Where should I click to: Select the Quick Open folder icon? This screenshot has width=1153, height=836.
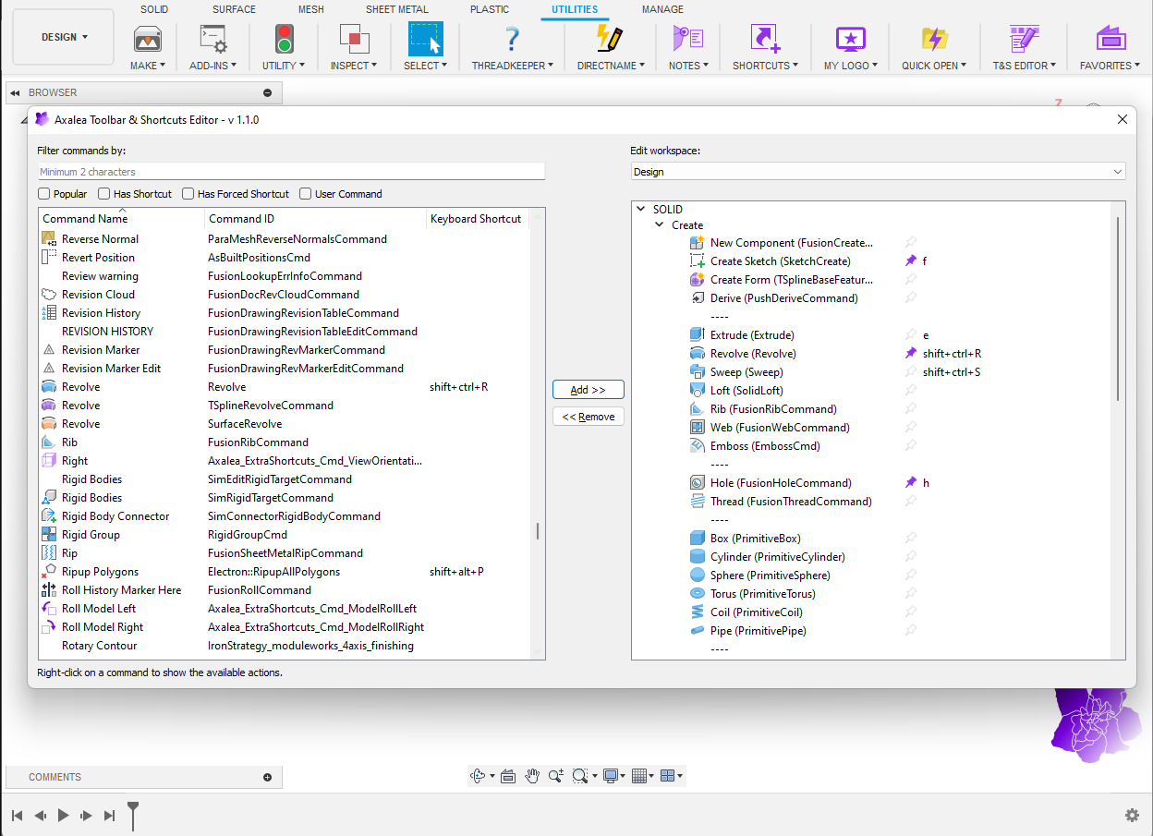click(934, 40)
